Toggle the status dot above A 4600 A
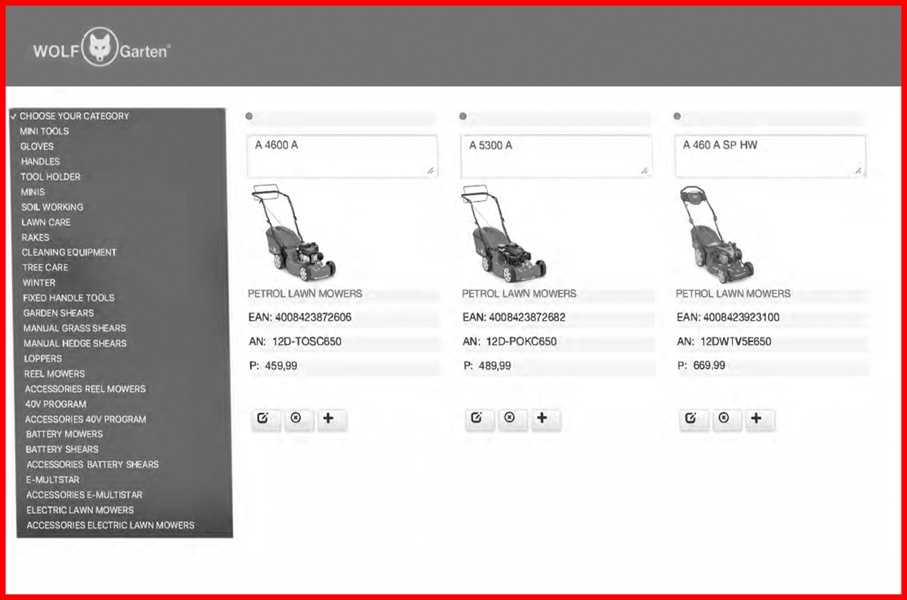907x600 pixels. click(249, 116)
